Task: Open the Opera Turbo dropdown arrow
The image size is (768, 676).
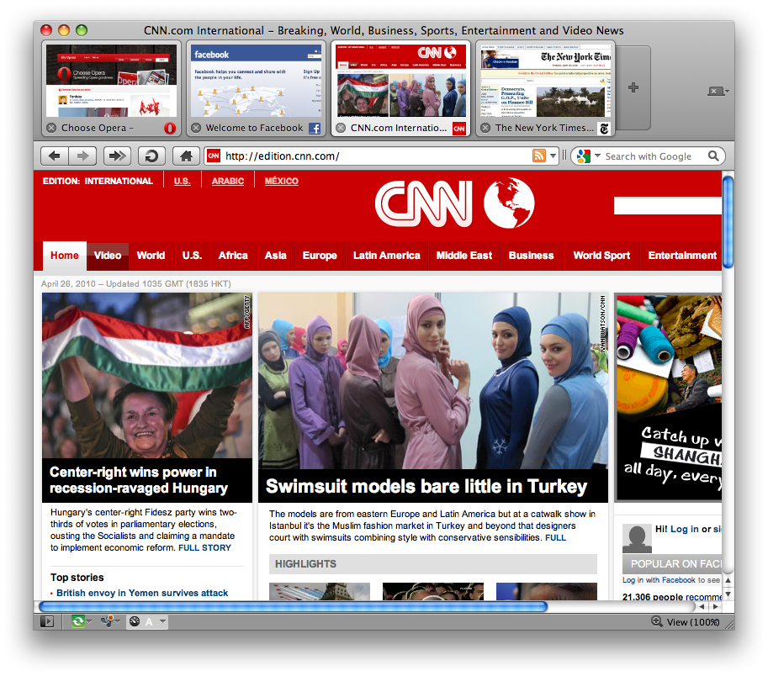Action: (162, 621)
